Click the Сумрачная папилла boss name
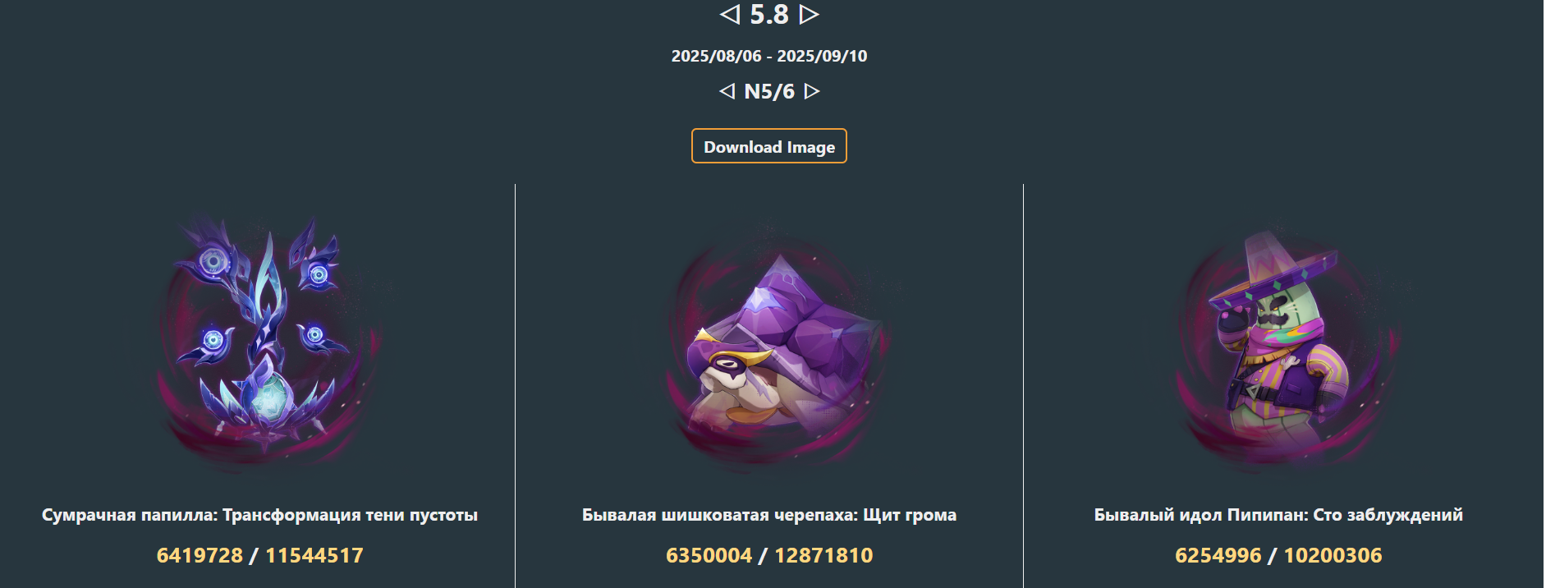 (129, 515)
